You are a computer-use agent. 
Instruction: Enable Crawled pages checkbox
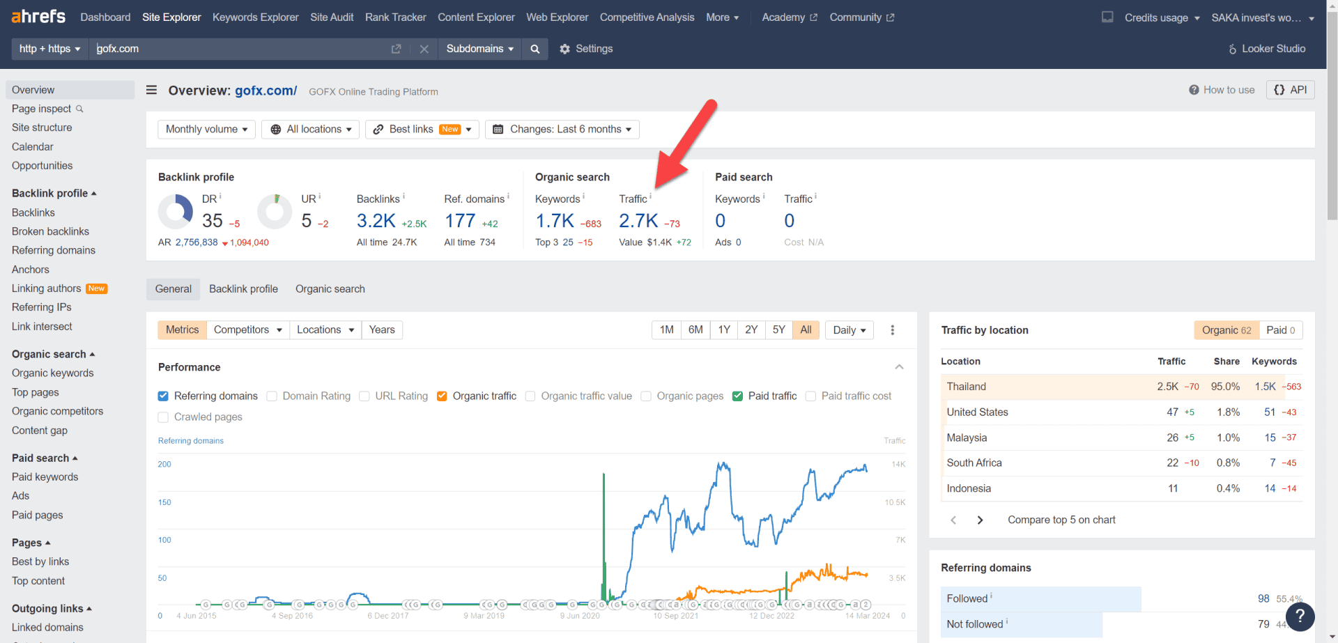coord(163,417)
